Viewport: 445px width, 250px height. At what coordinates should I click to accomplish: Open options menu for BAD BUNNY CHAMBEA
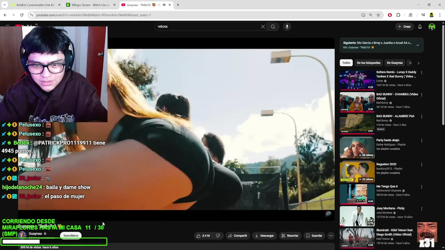pyautogui.click(x=422, y=94)
